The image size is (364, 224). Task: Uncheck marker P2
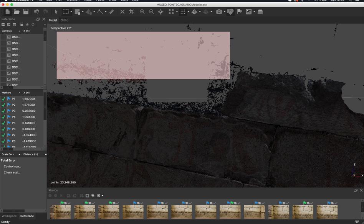click(x=3, y=105)
